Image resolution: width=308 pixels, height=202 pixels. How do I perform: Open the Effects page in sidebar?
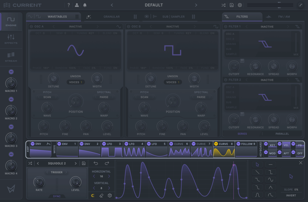click(x=11, y=39)
